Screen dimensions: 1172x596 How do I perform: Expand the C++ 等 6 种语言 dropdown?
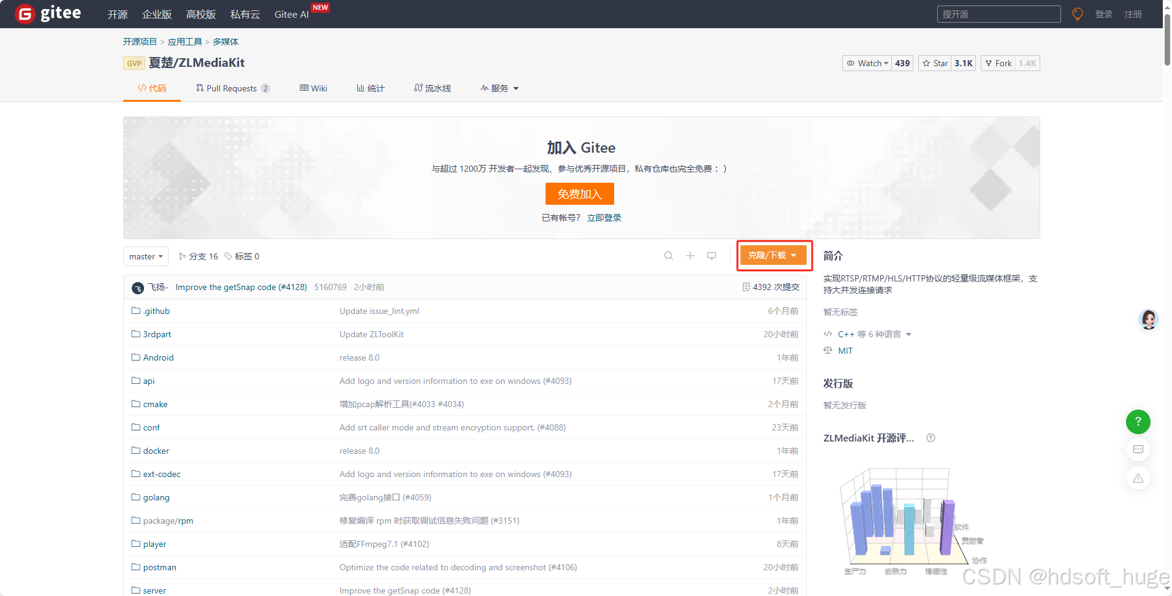875,334
